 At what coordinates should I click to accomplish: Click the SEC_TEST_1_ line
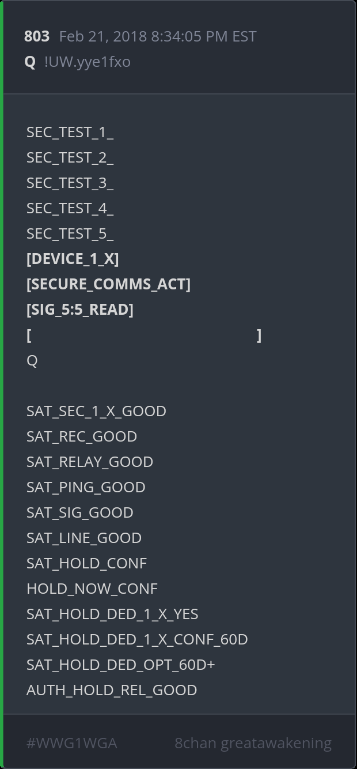pos(70,132)
